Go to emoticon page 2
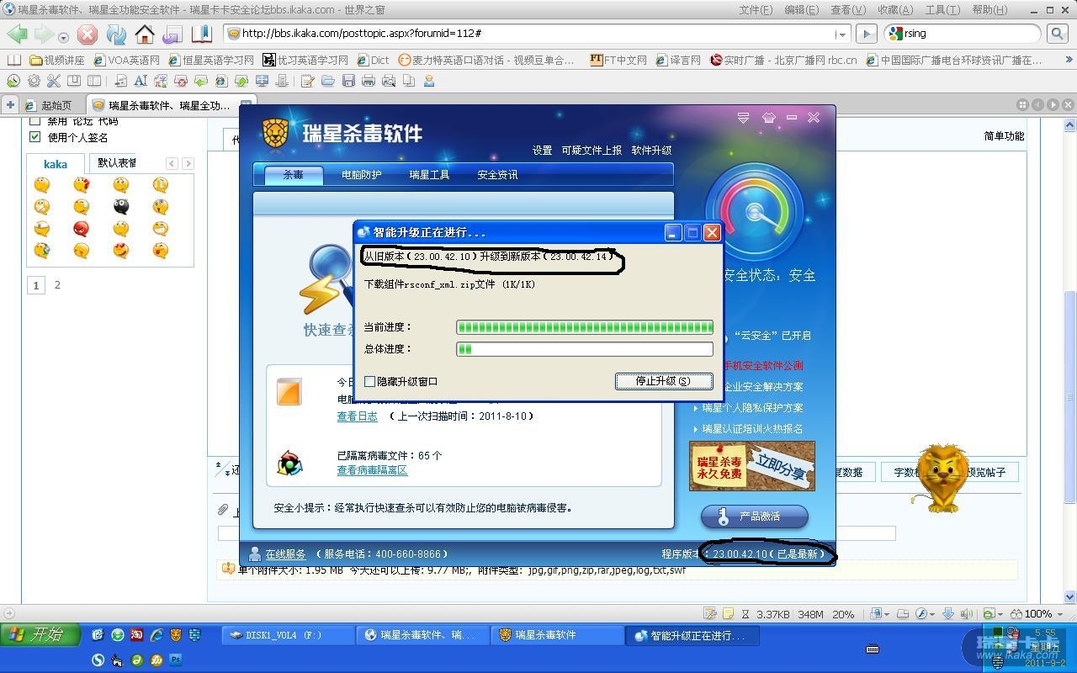Image resolution: width=1077 pixels, height=673 pixels. (x=57, y=285)
